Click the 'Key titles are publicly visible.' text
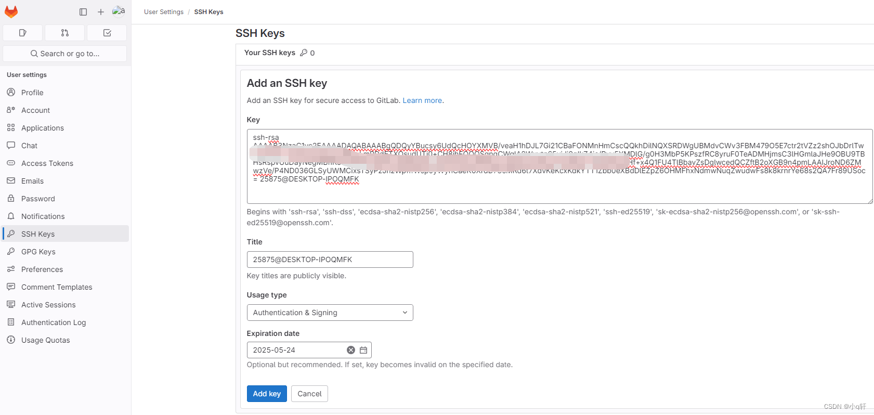This screenshot has height=415, width=874. tap(296, 276)
